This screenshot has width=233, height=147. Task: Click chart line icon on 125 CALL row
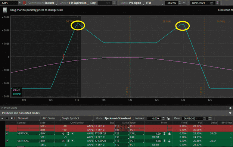13,134
